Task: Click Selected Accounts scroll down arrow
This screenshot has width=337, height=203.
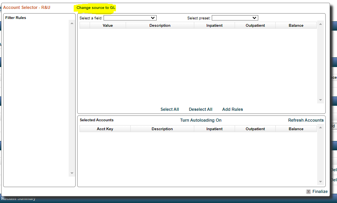Action: (x=320, y=182)
